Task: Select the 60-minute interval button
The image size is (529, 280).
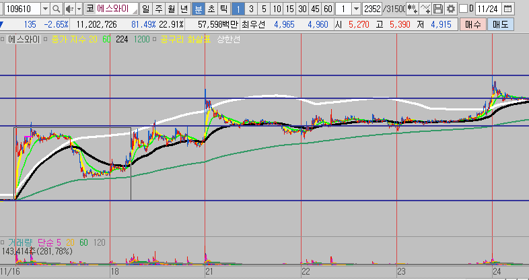Action: 328,9
